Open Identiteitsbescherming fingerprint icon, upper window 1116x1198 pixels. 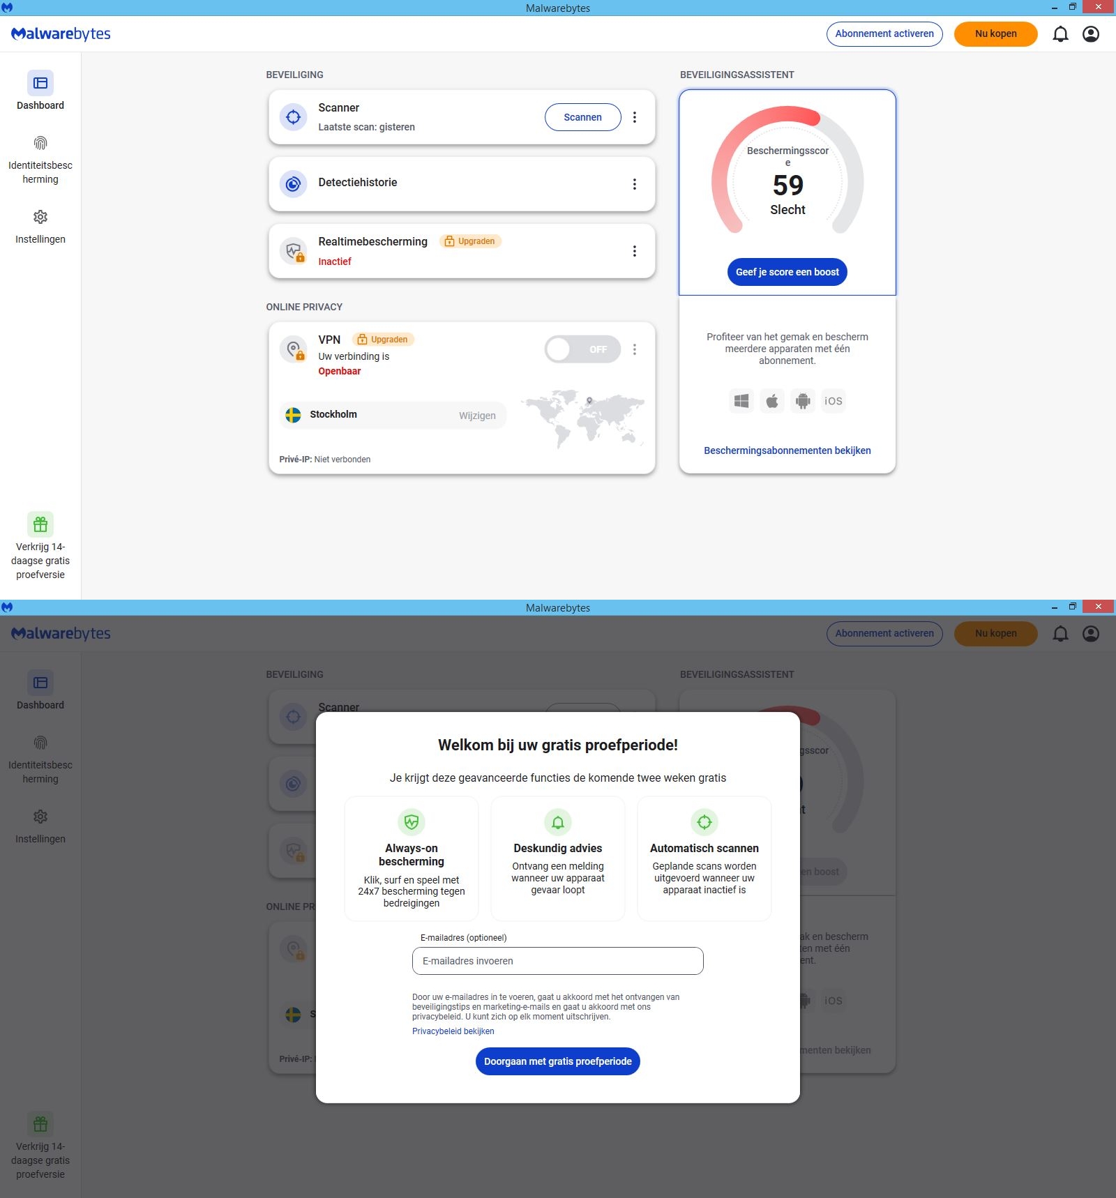tap(40, 144)
